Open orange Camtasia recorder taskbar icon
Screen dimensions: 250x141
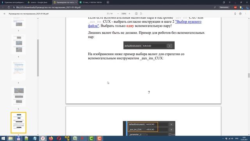(x=99, y=138)
